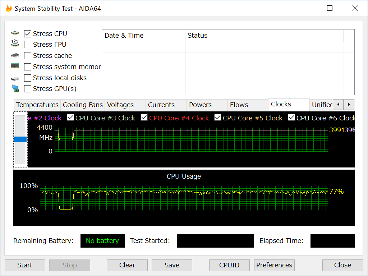
Task: Enable the Stress local disks checkbox
Action: tap(27, 78)
